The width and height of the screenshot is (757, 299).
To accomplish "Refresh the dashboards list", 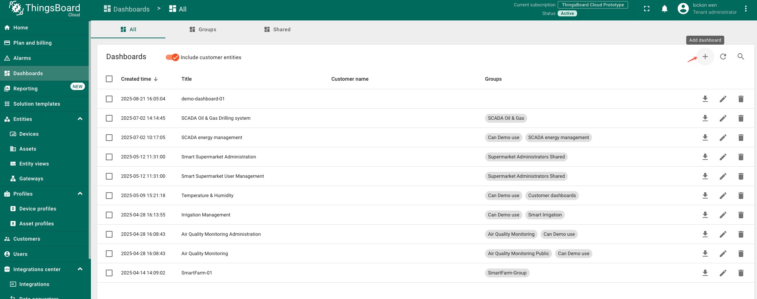I will click(723, 57).
